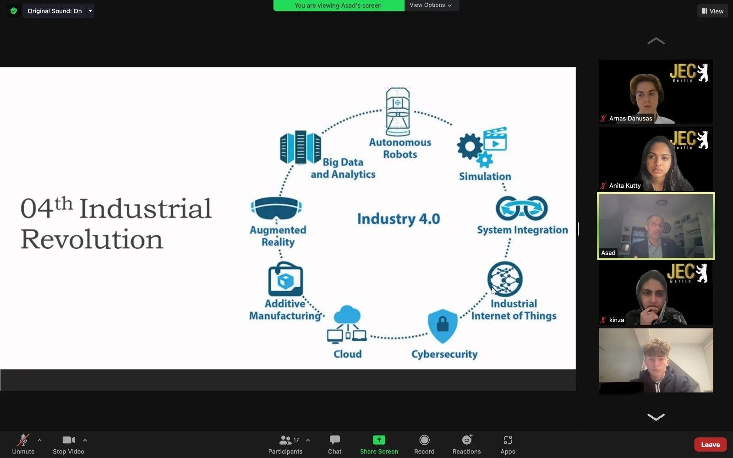The width and height of the screenshot is (733, 458).
Task: Open Reactions menu
Action: point(467,444)
